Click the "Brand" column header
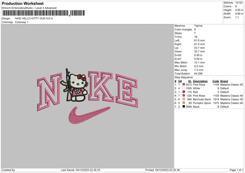245x173 pixels. coord(224,81)
